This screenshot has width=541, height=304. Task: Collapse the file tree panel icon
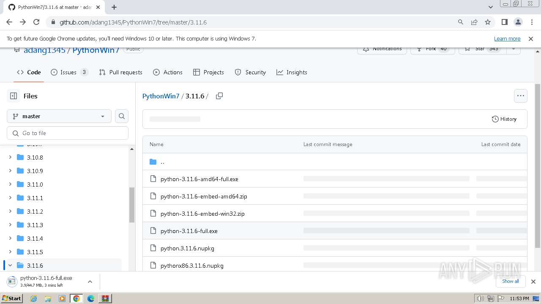(14, 96)
